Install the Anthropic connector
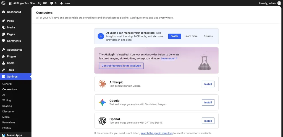283x137 pixels. (x=208, y=84)
